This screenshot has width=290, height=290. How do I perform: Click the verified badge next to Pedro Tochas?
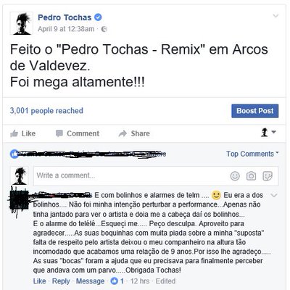[x=98, y=17]
